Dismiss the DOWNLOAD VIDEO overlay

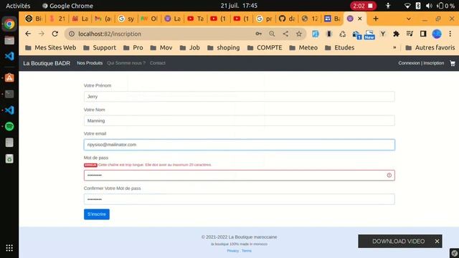pyautogui.click(x=437, y=242)
